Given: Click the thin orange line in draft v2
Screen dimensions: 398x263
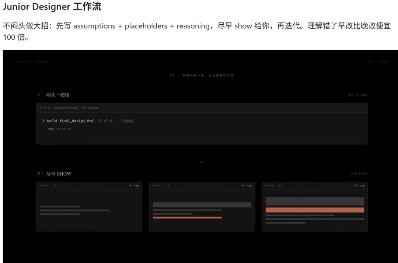Looking at the screenshot, I should pos(187,218).
